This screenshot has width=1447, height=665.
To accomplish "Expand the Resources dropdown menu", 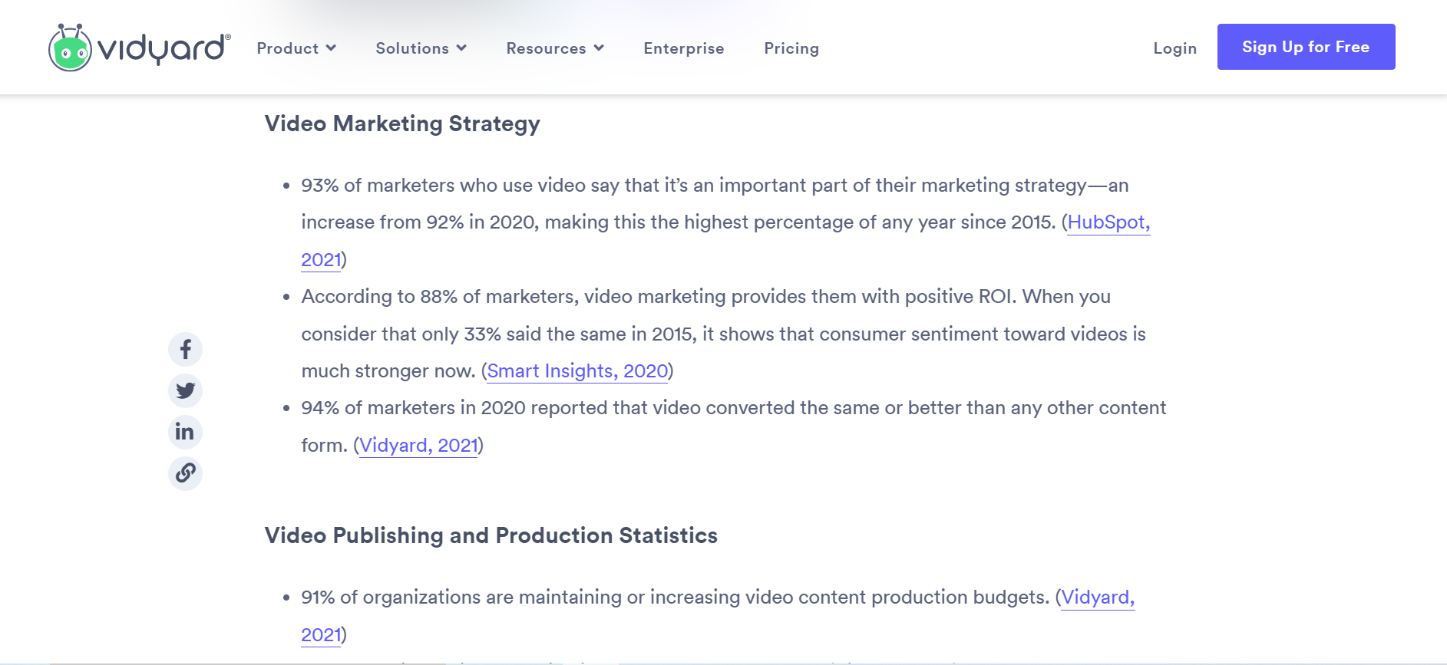I will click(x=555, y=48).
